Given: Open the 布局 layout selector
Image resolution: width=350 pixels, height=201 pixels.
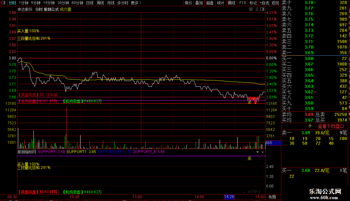Looking at the screenshot, I should click(272, 197).
